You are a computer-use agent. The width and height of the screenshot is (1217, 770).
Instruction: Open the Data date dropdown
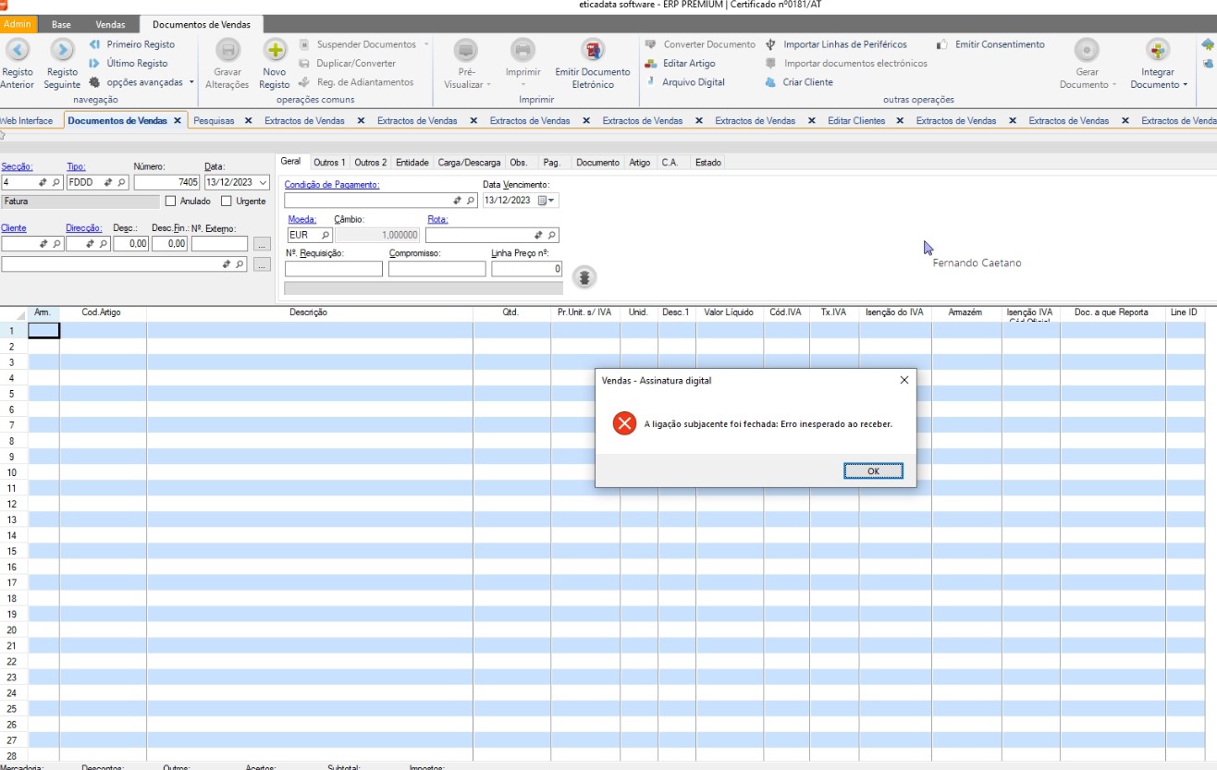[263, 183]
